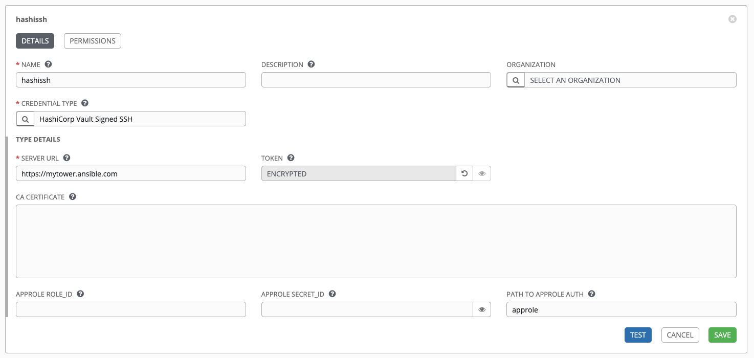This screenshot has width=754, height=358.
Task: Reset the encrypted Token field with revert icon
Action: (x=464, y=173)
